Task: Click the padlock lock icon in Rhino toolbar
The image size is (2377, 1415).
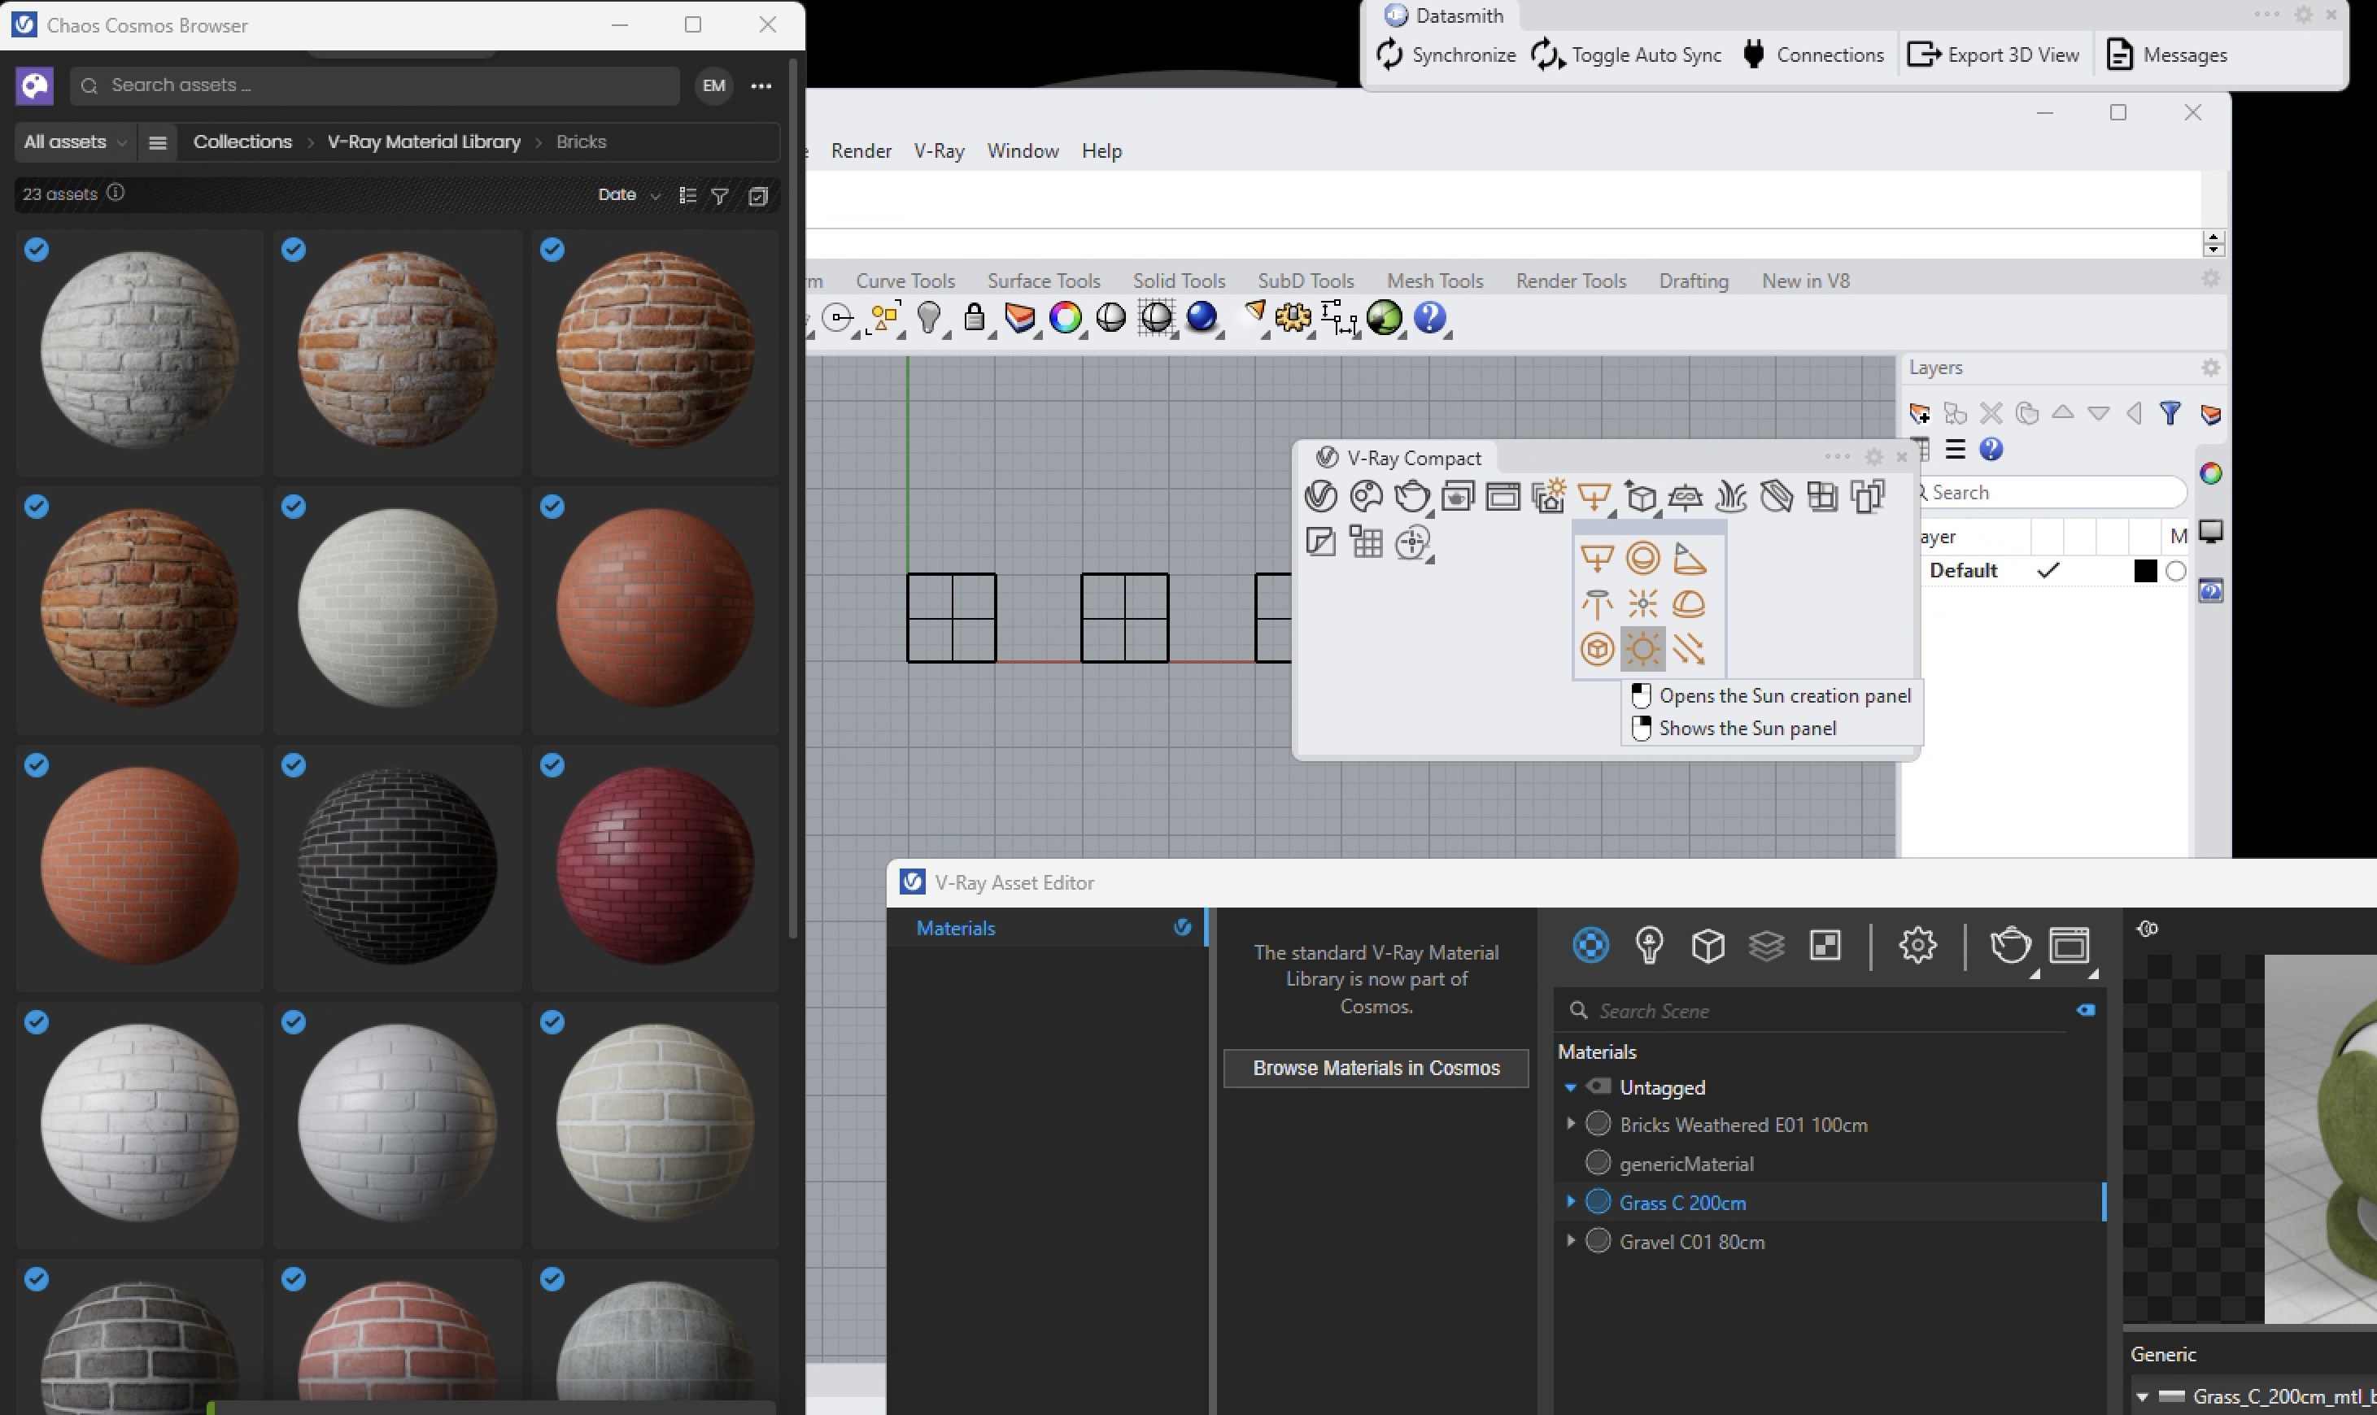Action: [974, 316]
